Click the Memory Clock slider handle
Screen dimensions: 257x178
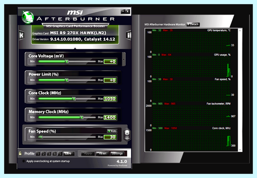(x=82, y=117)
